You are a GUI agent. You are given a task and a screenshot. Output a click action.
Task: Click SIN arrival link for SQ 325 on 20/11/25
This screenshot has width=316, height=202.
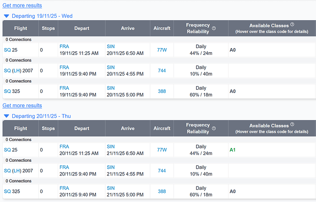(111, 188)
